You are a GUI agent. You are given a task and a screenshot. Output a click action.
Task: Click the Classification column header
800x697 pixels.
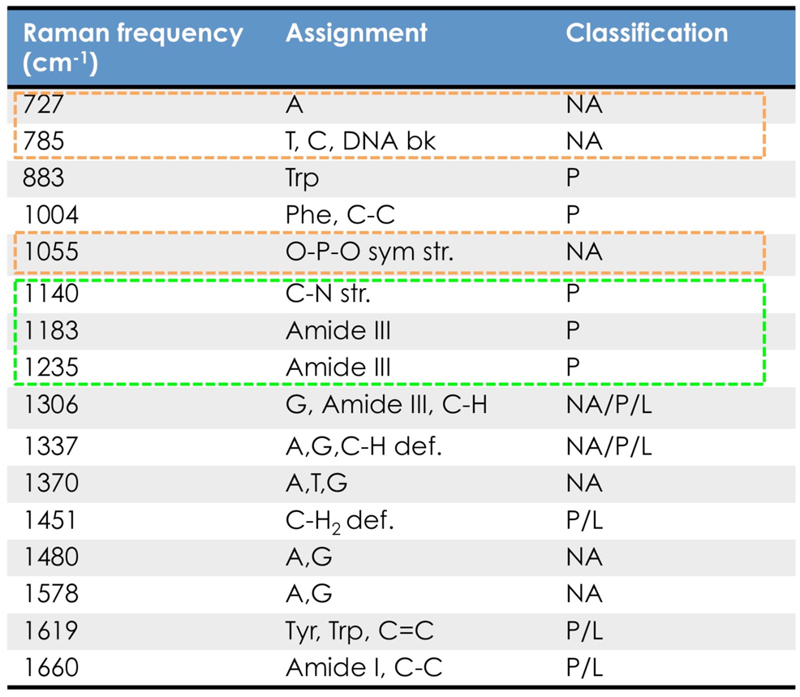pos(646,33)
